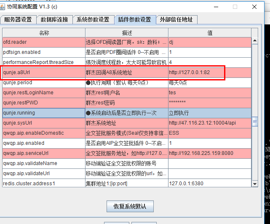This screenshot has width=270, height=224.
Task: Edit the value http://47.116.23.12:10004/api
Action: pyautogui.click(x=210, y=123)
